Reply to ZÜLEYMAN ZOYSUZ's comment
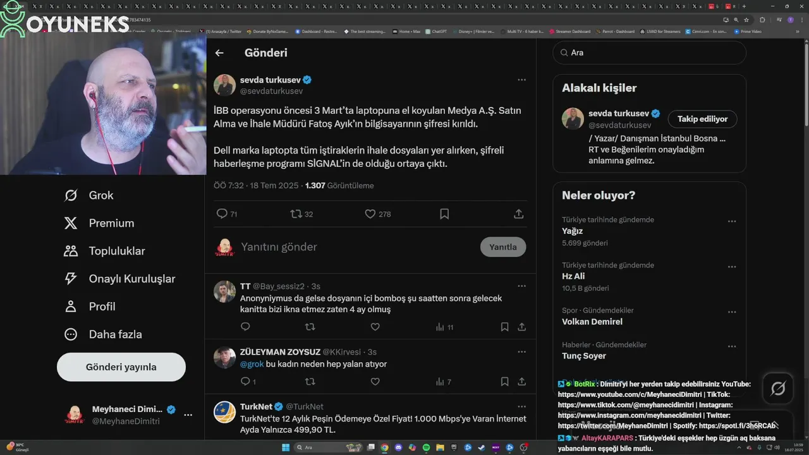 [x=245, y=382]
